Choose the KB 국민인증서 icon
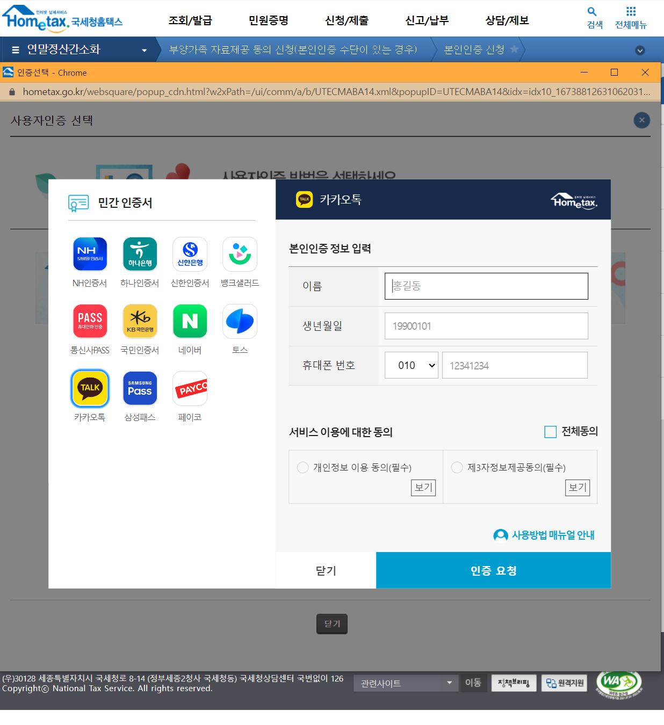664x725 pixels. point(140,321)
